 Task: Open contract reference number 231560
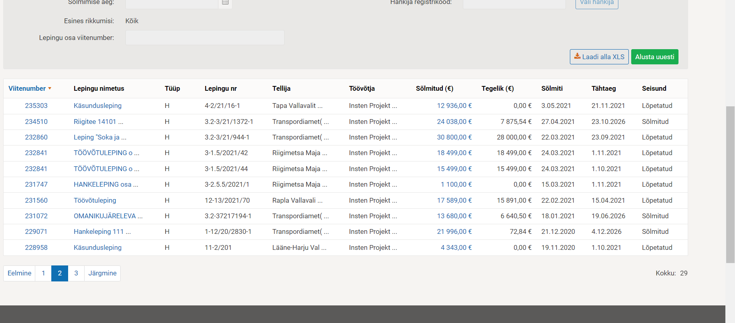[36, 200]
